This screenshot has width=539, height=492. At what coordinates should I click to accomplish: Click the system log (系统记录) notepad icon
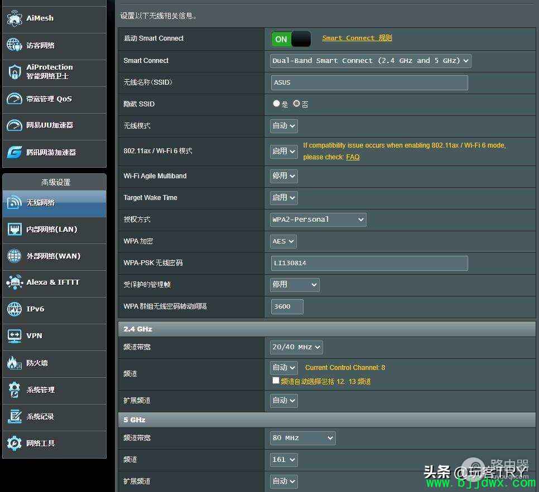(x=15, y=416)
